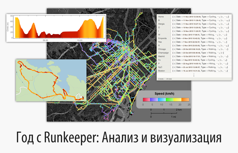The image size is (238, 153).
Task: Select Walking entry dated 18 Jul 2015
Action: (200, 71)
